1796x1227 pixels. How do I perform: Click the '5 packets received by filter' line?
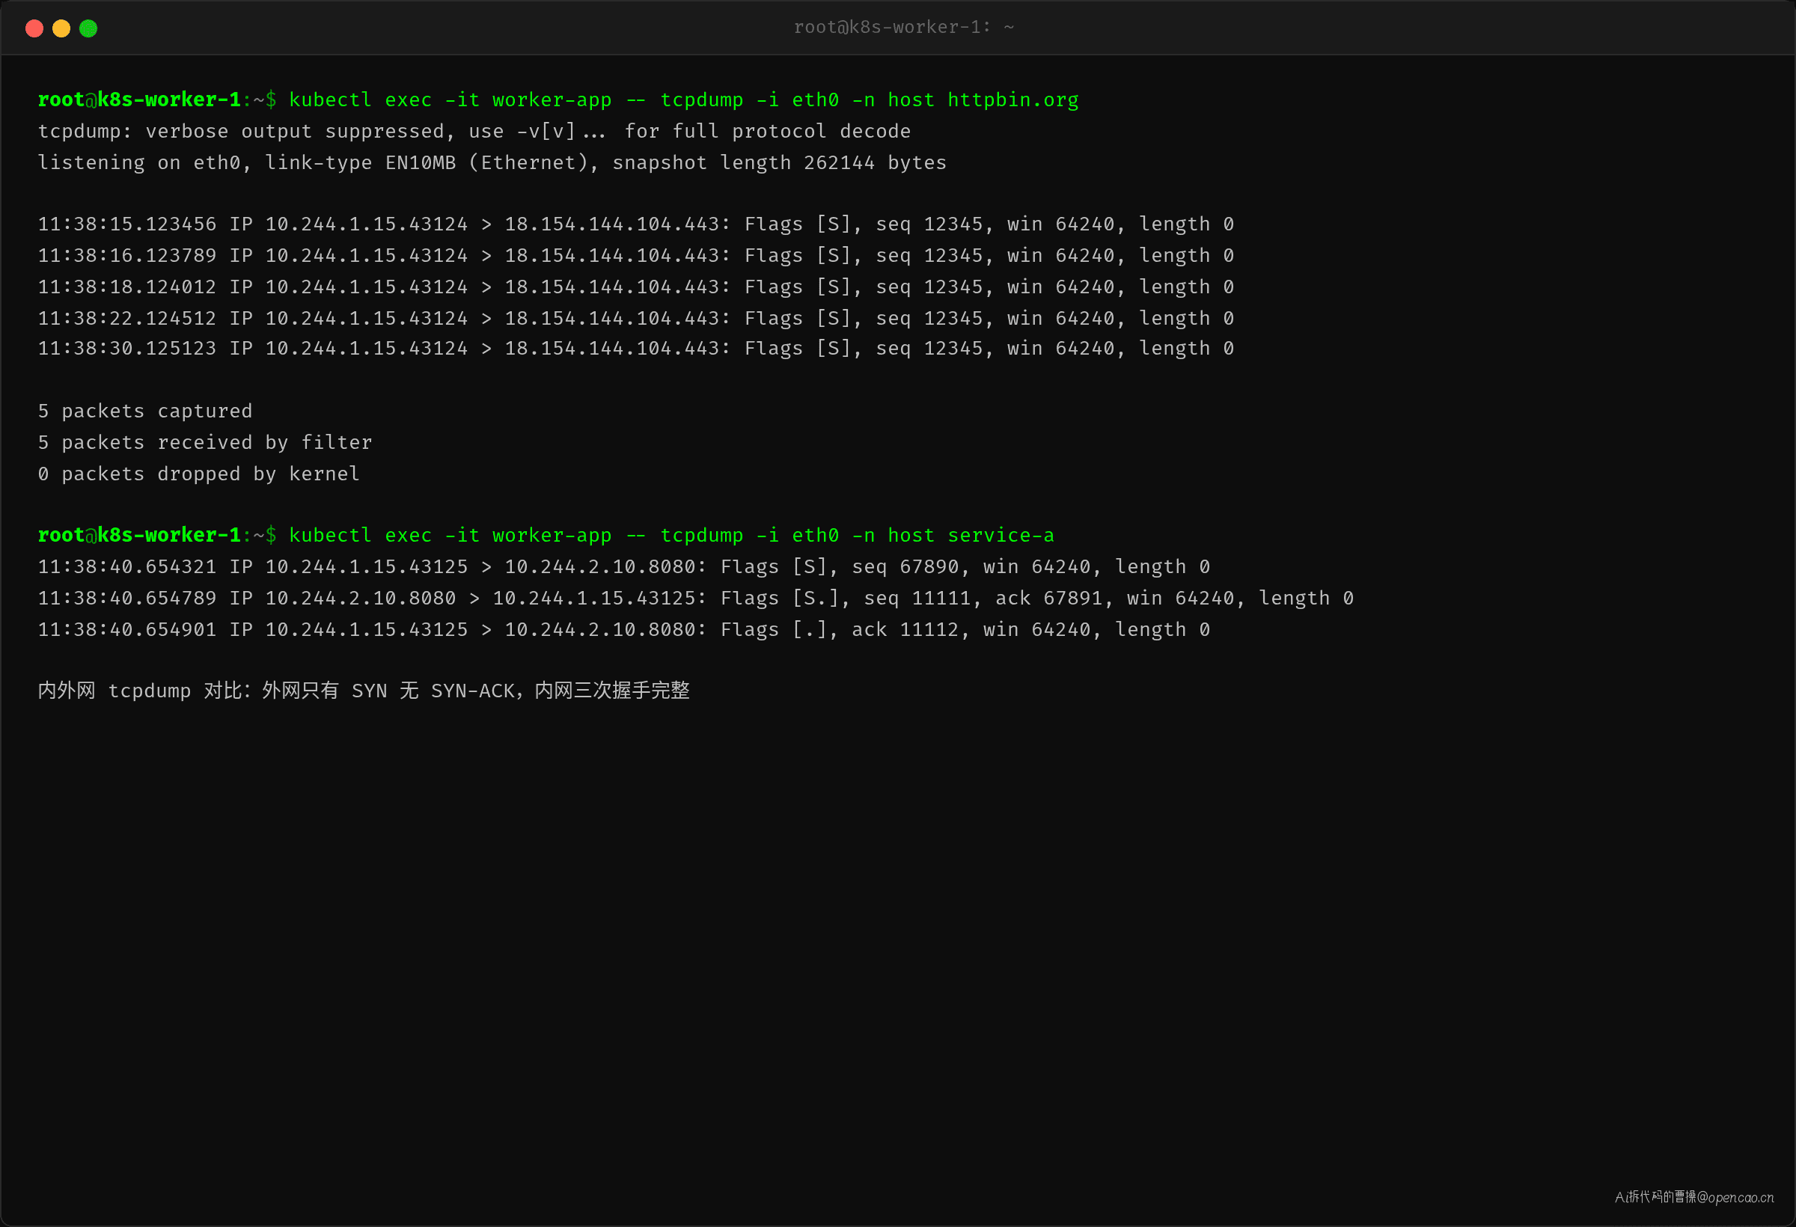pyautogui.click(x=205, y=442)
